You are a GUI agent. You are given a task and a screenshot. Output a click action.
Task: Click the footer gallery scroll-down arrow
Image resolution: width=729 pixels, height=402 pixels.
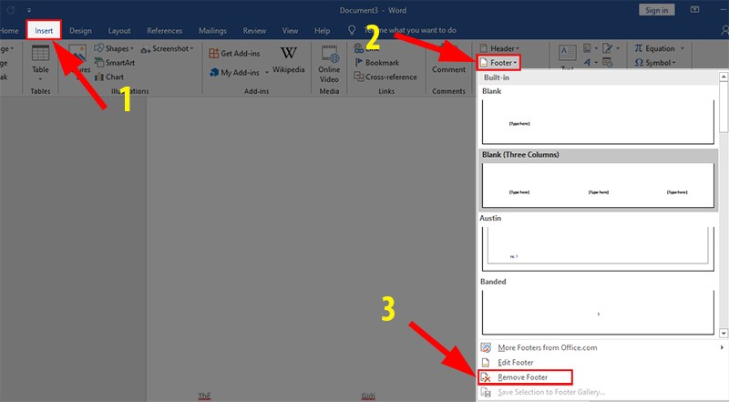pos(724,333)
